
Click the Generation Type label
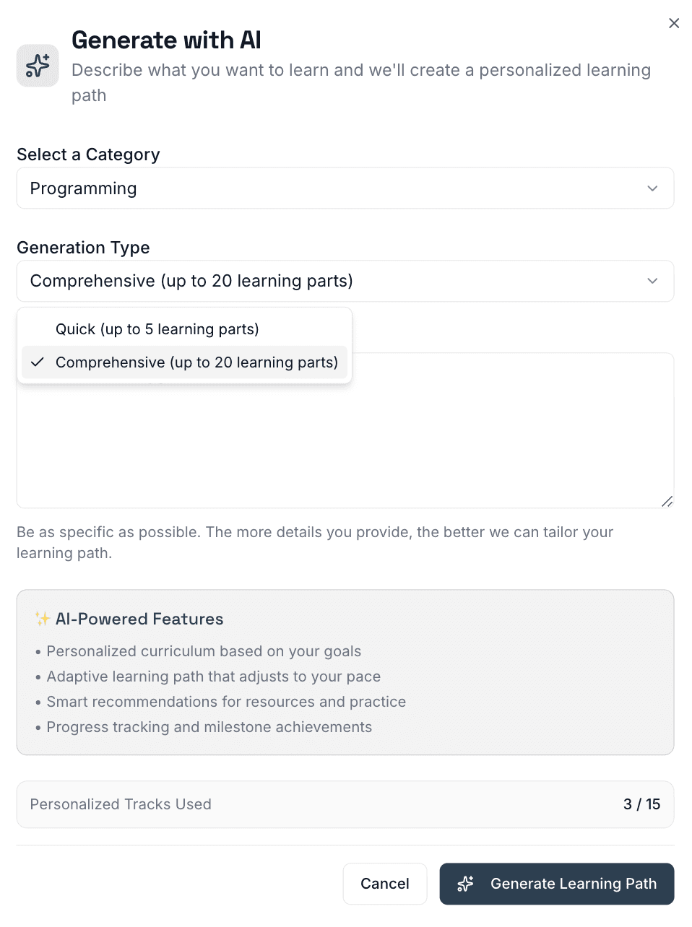point(83,247)
